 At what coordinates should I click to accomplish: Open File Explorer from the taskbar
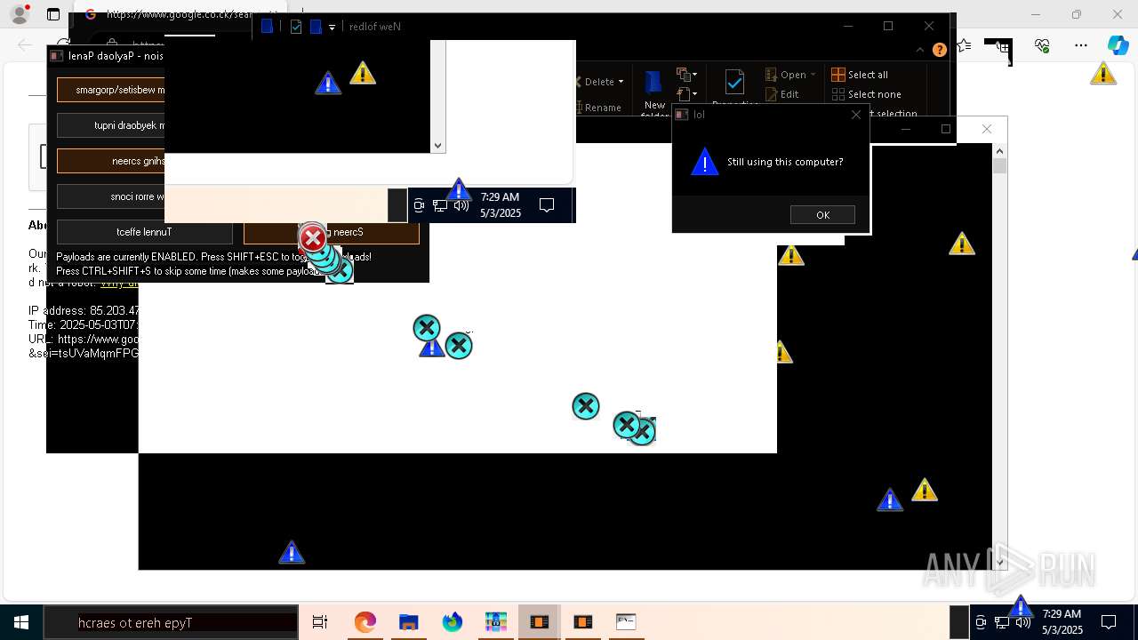click(x=408, y=622)
